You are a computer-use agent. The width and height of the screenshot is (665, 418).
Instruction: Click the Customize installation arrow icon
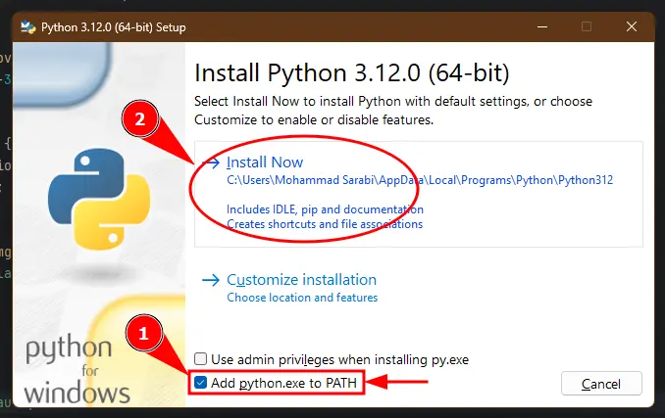pos(211,280)
